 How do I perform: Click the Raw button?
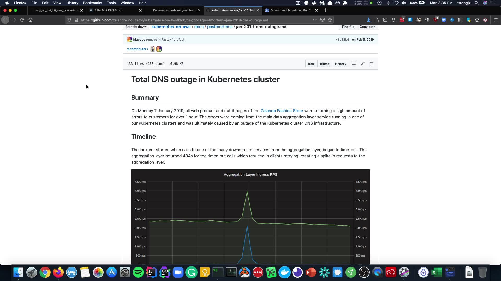pos(311,64)
